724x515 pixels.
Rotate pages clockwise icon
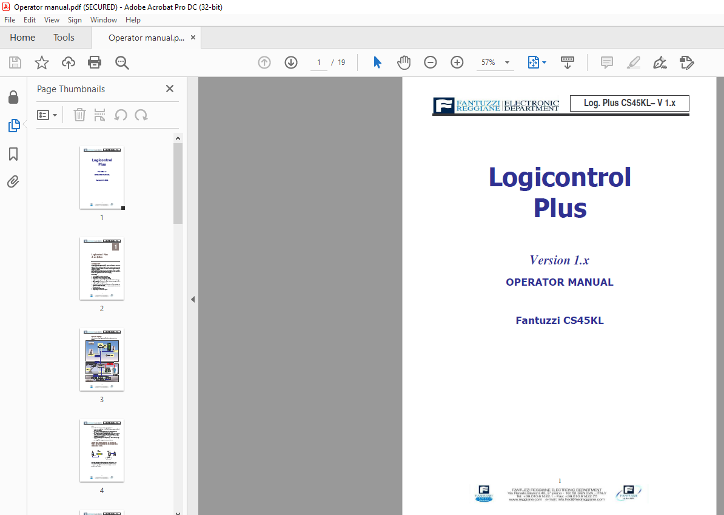click(141, 115)
